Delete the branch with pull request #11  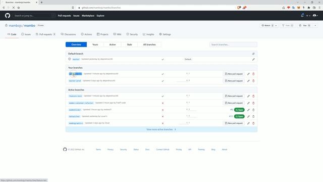click(253, 117)
